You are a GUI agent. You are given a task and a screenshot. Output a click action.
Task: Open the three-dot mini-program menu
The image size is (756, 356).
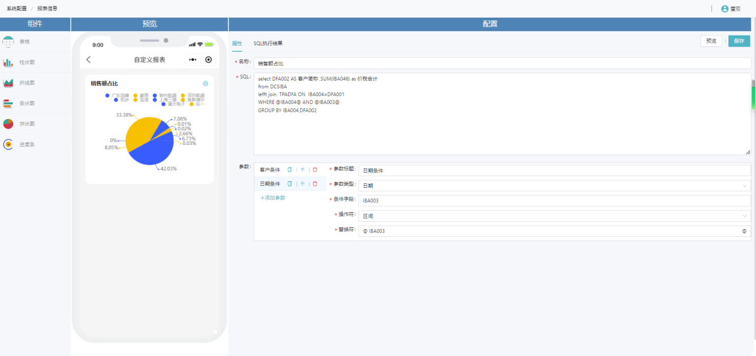193,60
